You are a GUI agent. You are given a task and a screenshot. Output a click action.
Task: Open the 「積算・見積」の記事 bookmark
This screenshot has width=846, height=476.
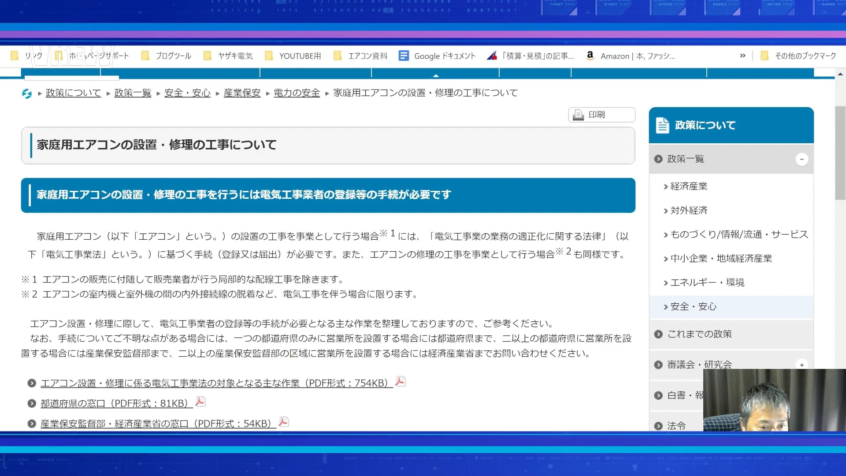[x=531, y=56]
